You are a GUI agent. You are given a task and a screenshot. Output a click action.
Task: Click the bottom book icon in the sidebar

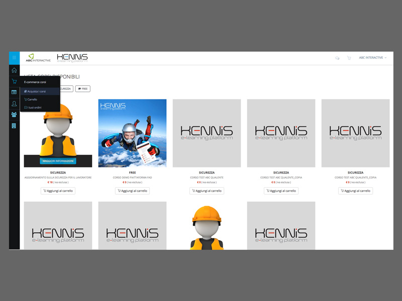click(14, 125)
